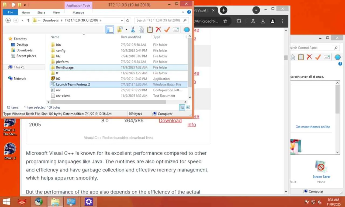Open Chrome's downloads icon
This screenshot has height=207, width=345.
point(263,21)
